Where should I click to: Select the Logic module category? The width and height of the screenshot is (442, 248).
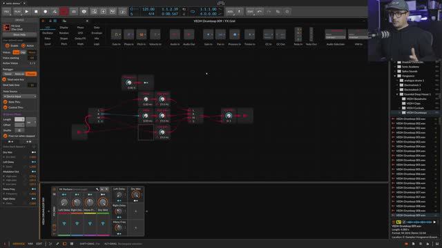pos(97,44)
